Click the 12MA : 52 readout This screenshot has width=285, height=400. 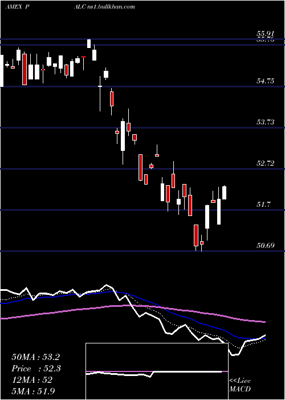[x=32, y=380]
